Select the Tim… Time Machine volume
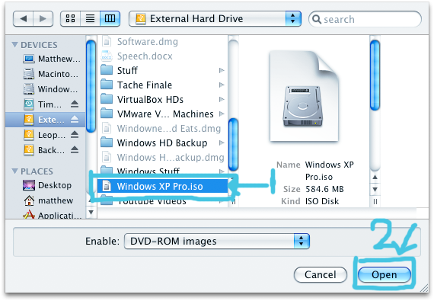Viewport: 434px width, 301px height. coord(43,104)
